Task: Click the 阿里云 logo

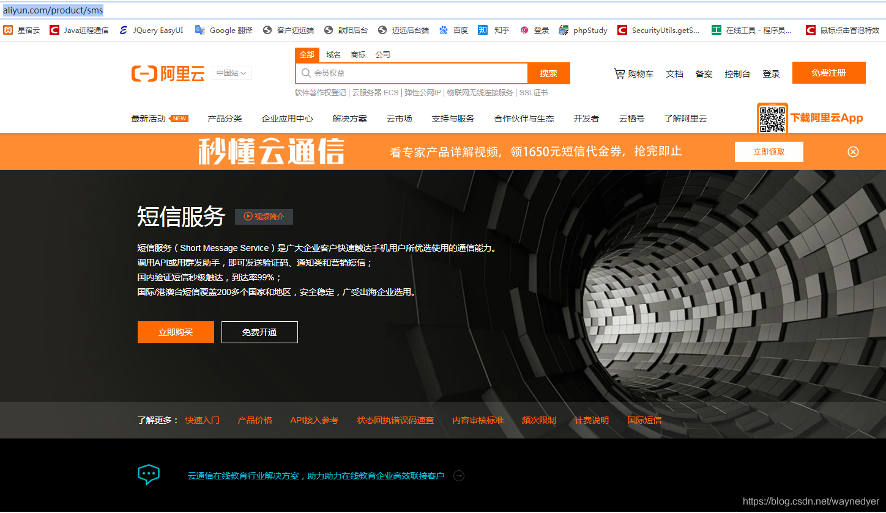Action: [168, 74]
